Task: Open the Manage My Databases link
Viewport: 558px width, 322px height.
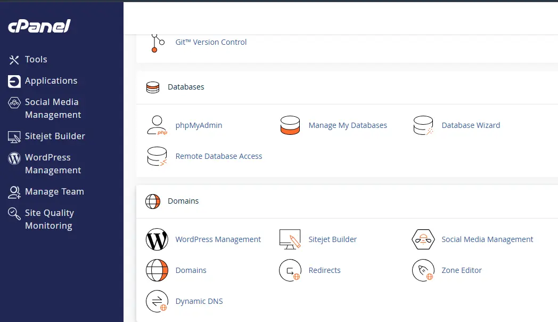Action: point(348,125)
